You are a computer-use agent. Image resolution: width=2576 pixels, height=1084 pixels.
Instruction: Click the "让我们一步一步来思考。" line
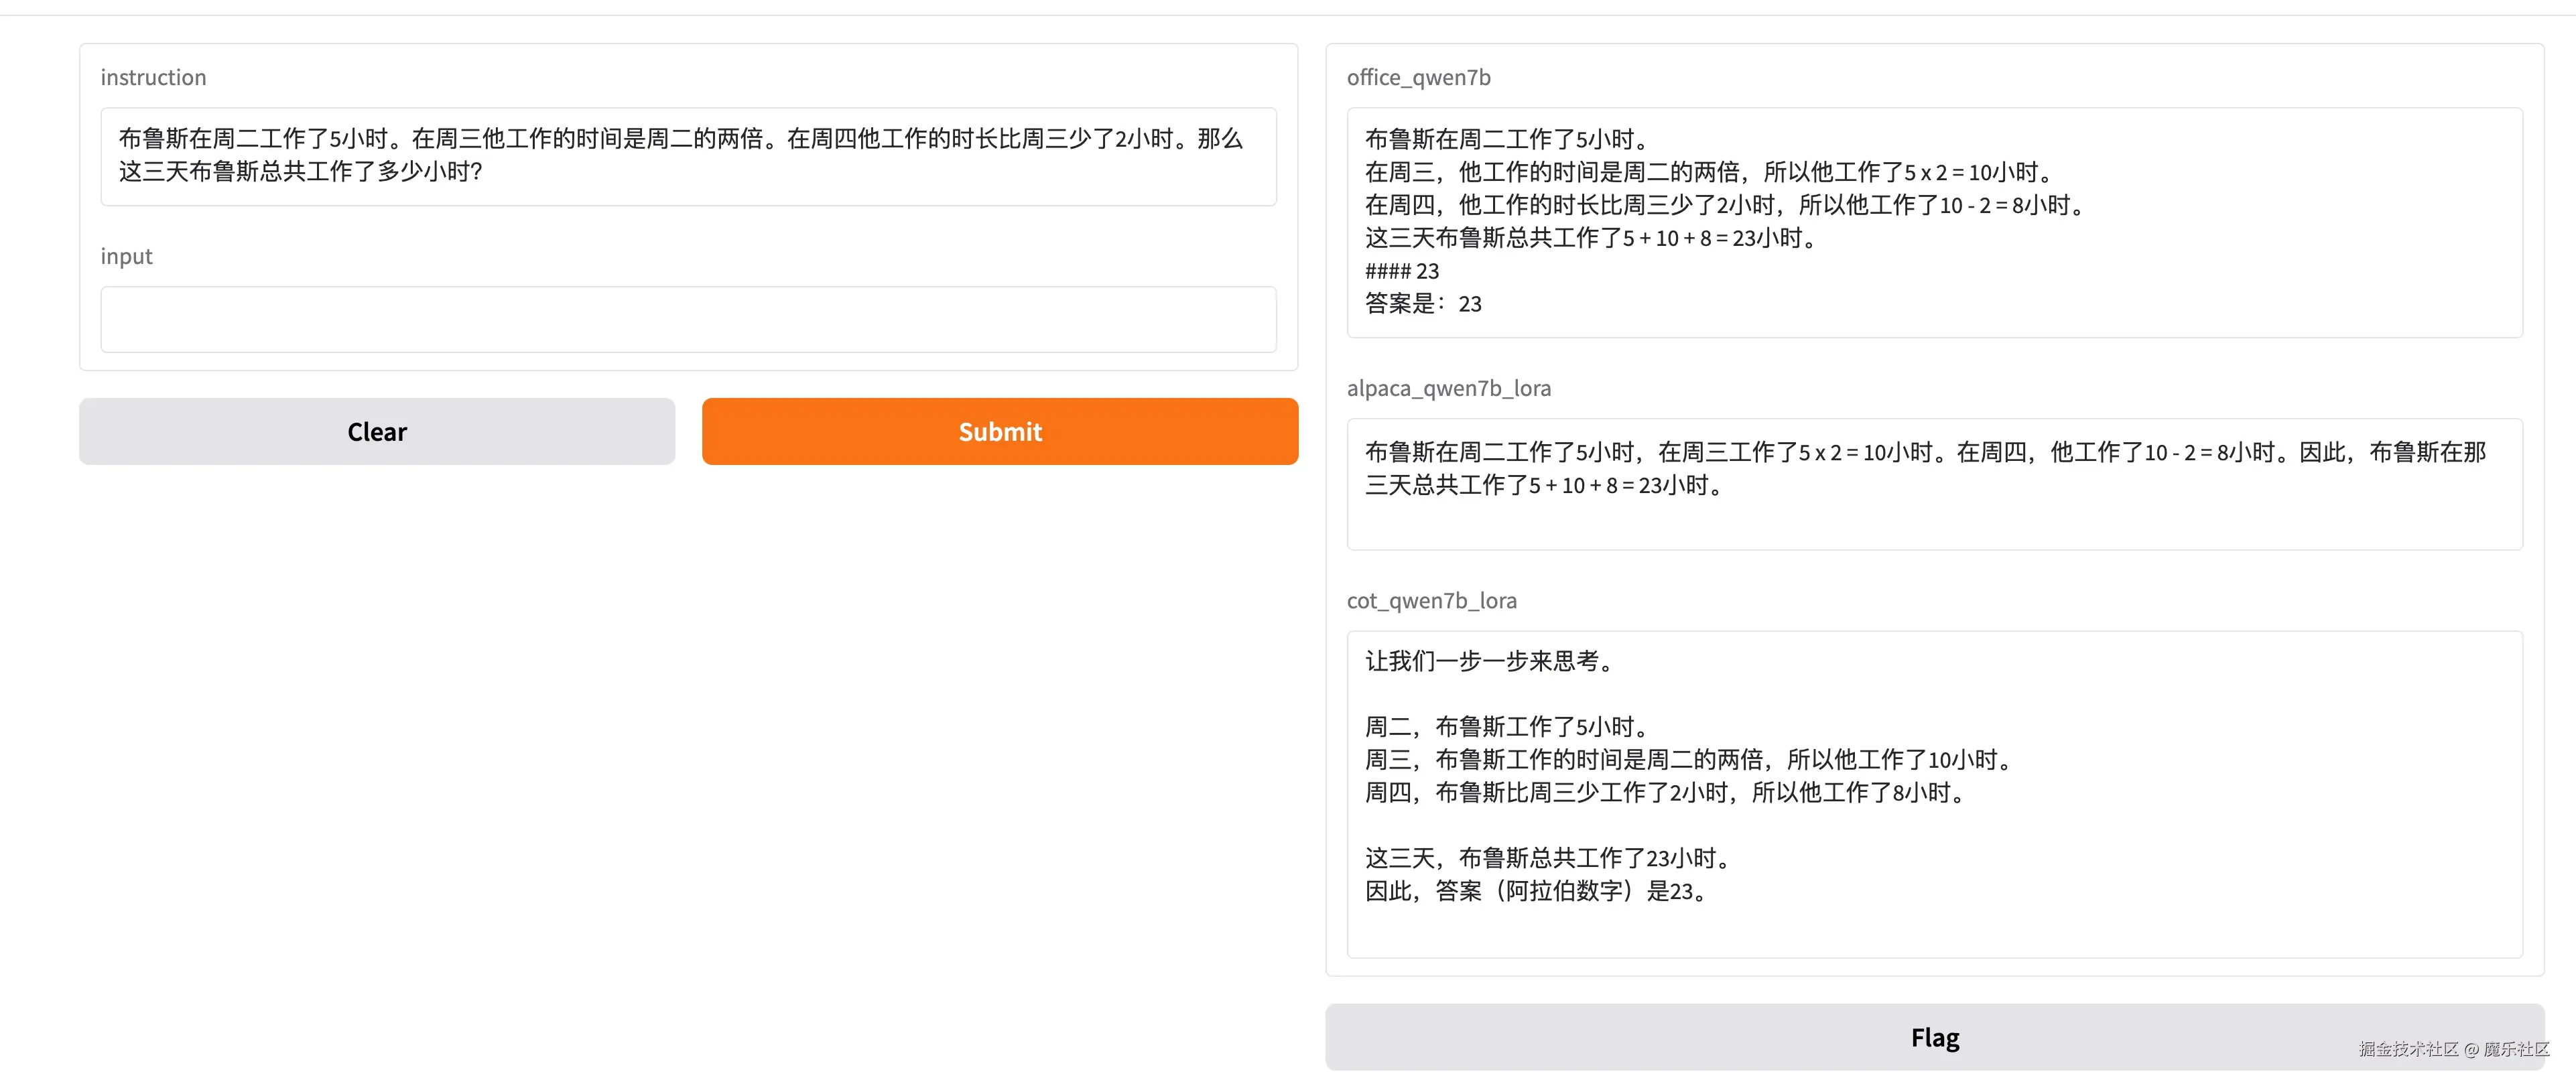pos(1487,661)
